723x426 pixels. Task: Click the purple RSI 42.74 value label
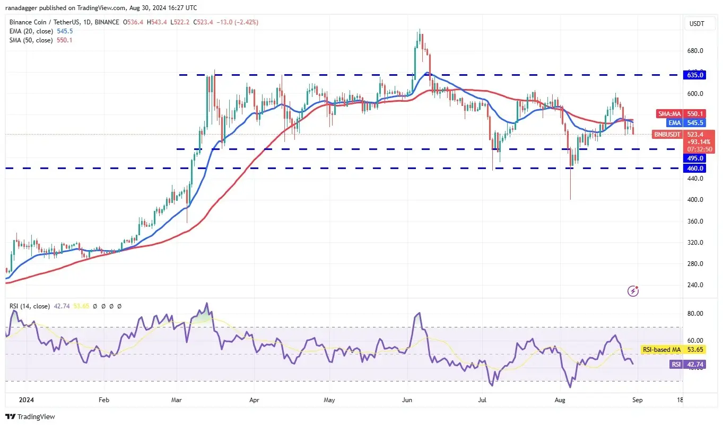pos(688,364)
